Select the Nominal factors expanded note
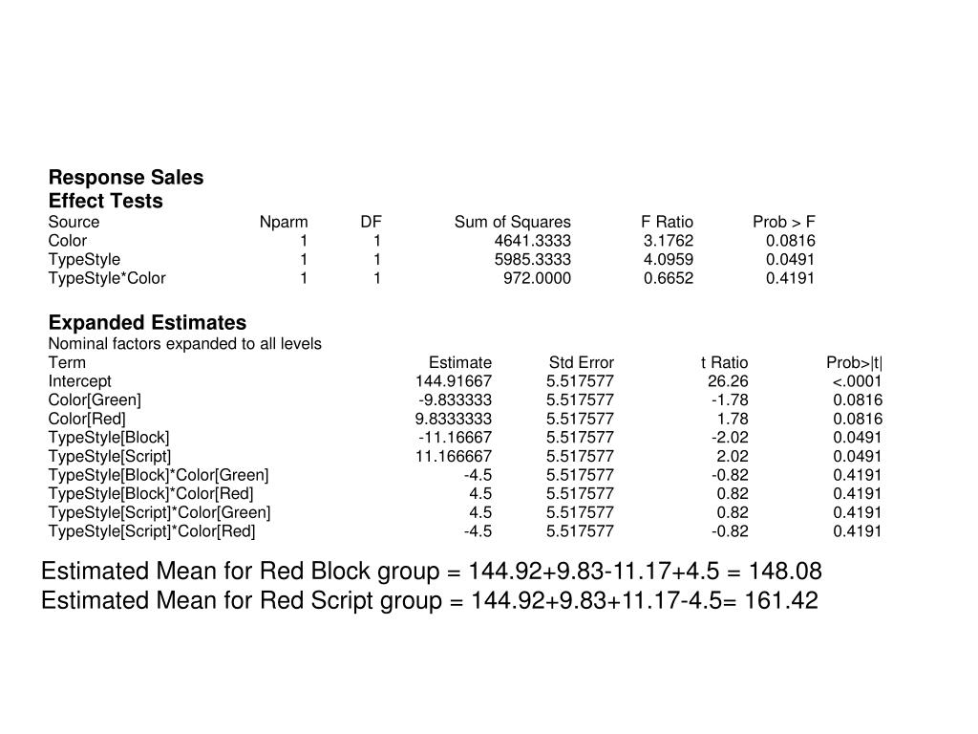The width and height of the screenshot is (978, 734). coord(185,343)
